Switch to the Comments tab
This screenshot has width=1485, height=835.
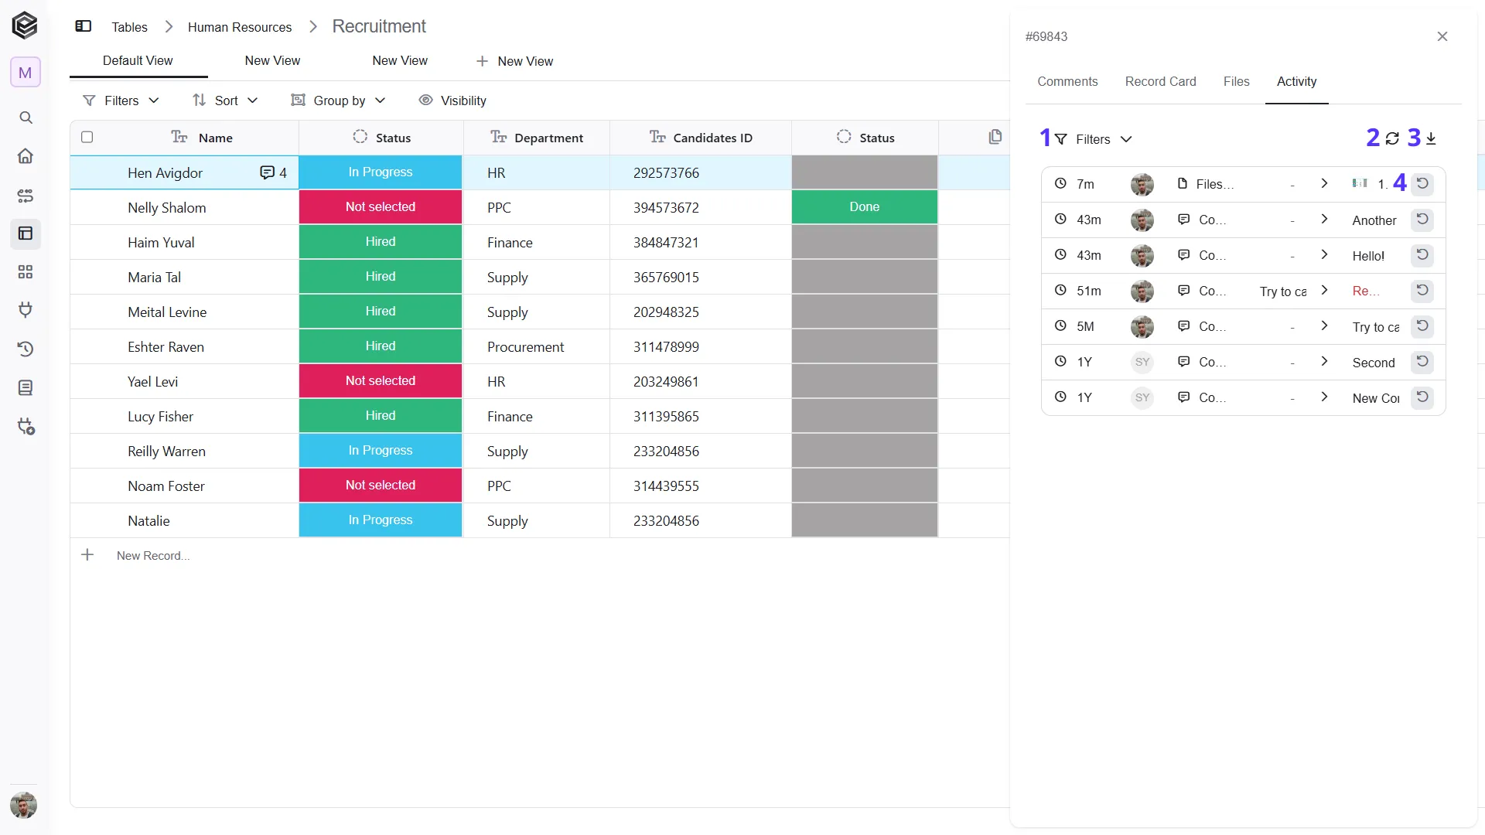coord(1067,81)
